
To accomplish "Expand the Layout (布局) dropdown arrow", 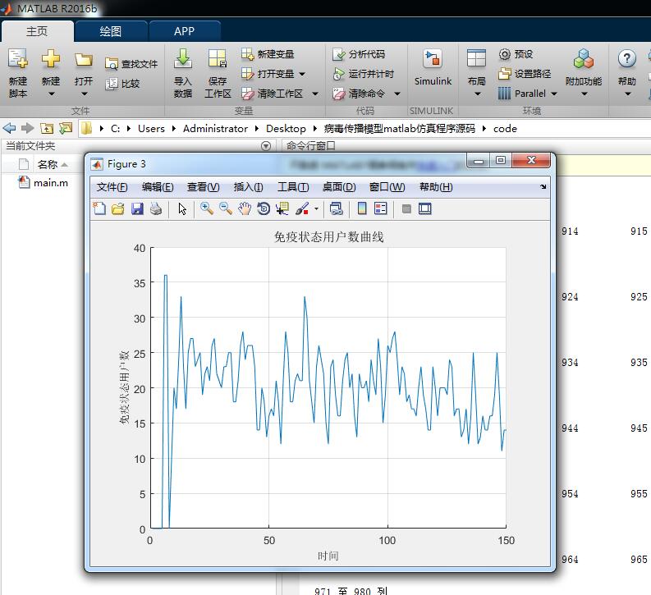I will coord(477,94).
